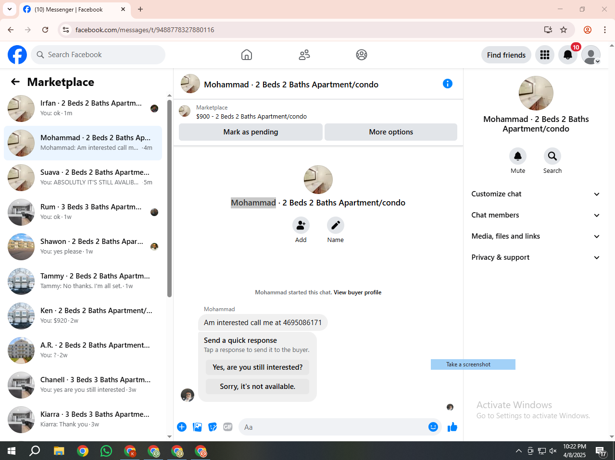Image resolution: width=615 pixels, height=460 pixels.
Task: Open the Friends icon in top navigation
Action: pyautogui.click(x=304, y=55)
